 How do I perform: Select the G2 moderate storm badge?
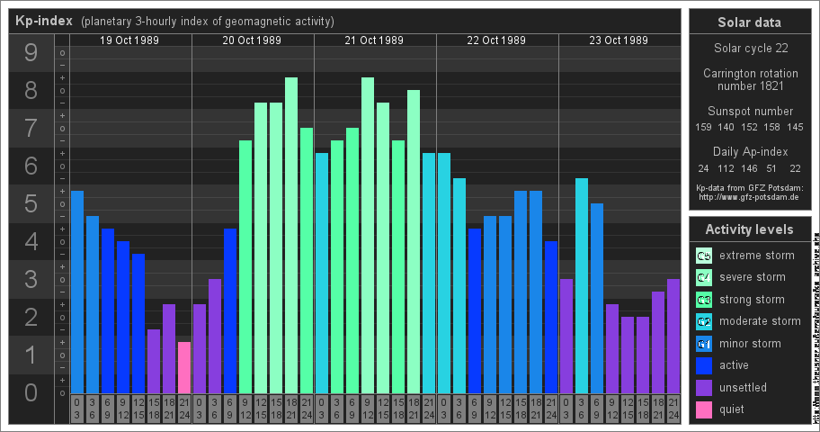coord(704,321)
